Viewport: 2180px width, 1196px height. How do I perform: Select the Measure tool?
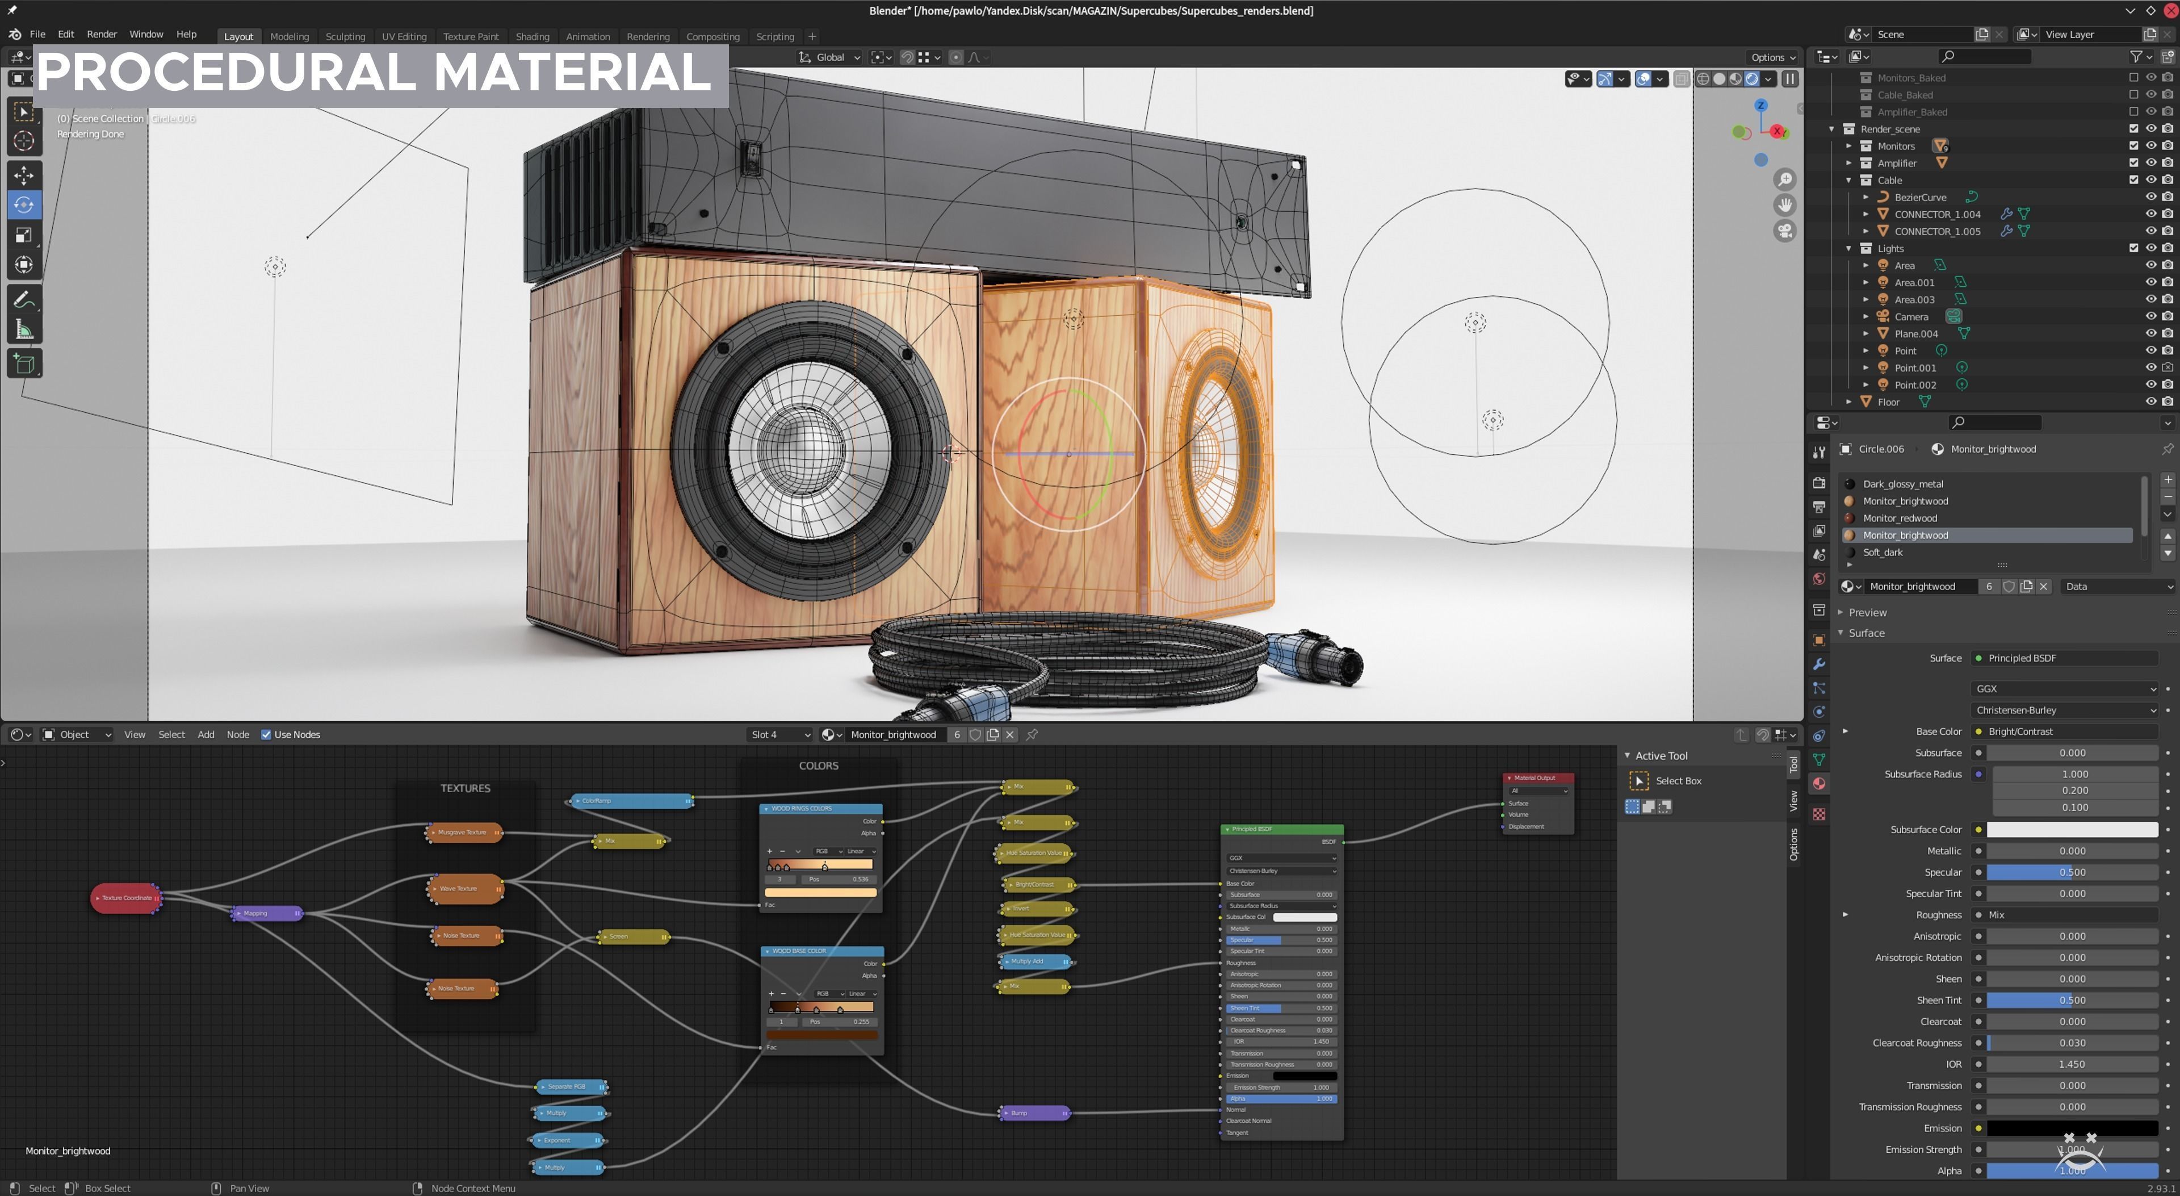click(x=24, y=330)
